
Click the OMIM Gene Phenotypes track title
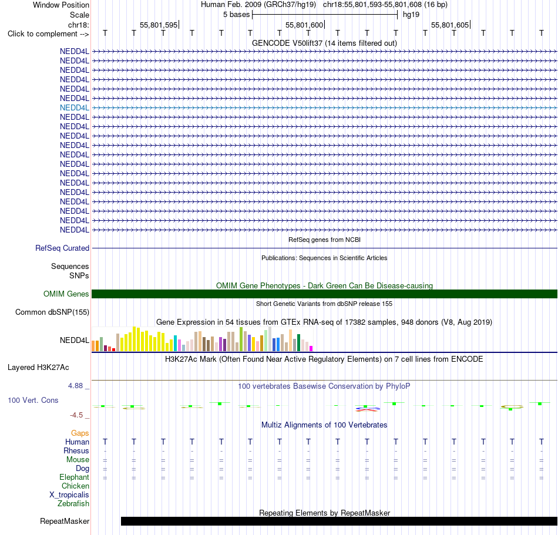click(324, 285)
